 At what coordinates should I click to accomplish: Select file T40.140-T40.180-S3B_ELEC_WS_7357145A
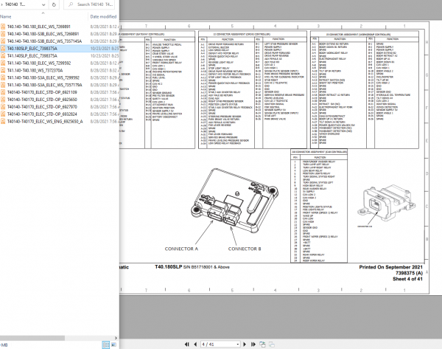click(x=44, y=41)
